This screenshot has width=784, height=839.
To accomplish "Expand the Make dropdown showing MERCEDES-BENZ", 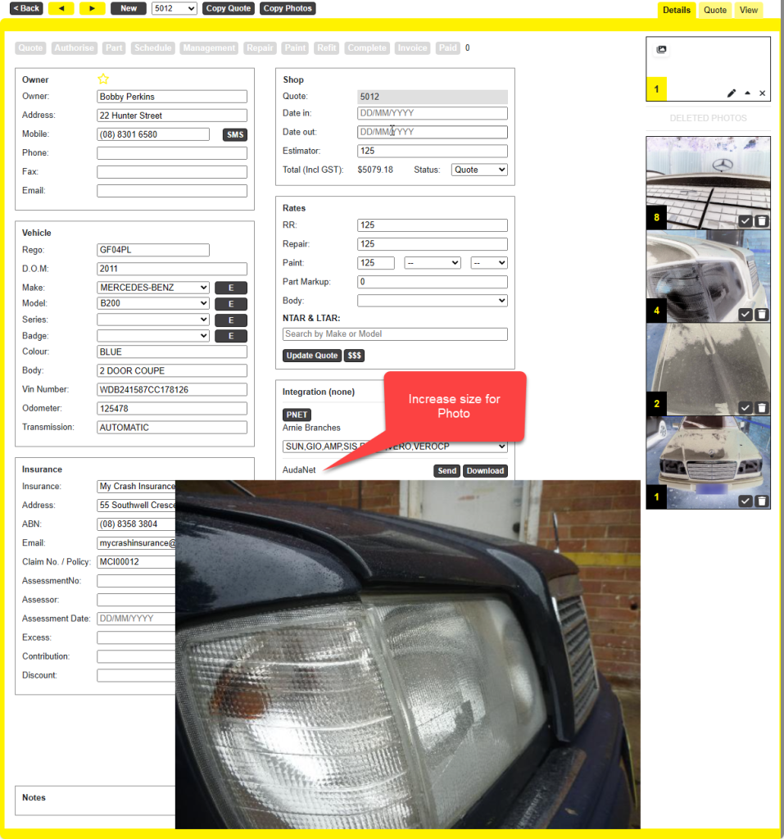I will [x=153, y=288].
